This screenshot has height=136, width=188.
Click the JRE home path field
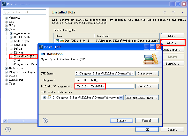(104, 73)
